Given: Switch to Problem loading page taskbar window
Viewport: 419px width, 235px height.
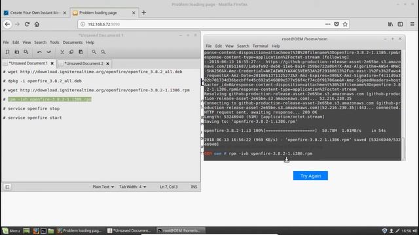Looking at the screenshot, I should [80, 230].
